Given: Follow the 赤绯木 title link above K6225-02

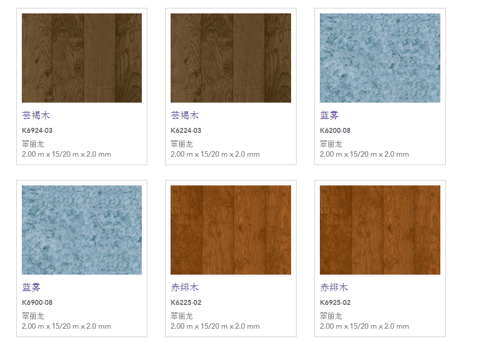Looking at the screenshot, I should pyautogui.click(x=185, y=288).
